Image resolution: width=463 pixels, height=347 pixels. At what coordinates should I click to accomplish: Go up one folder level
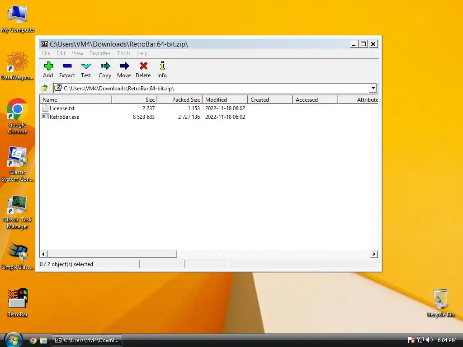click(45, 88)
